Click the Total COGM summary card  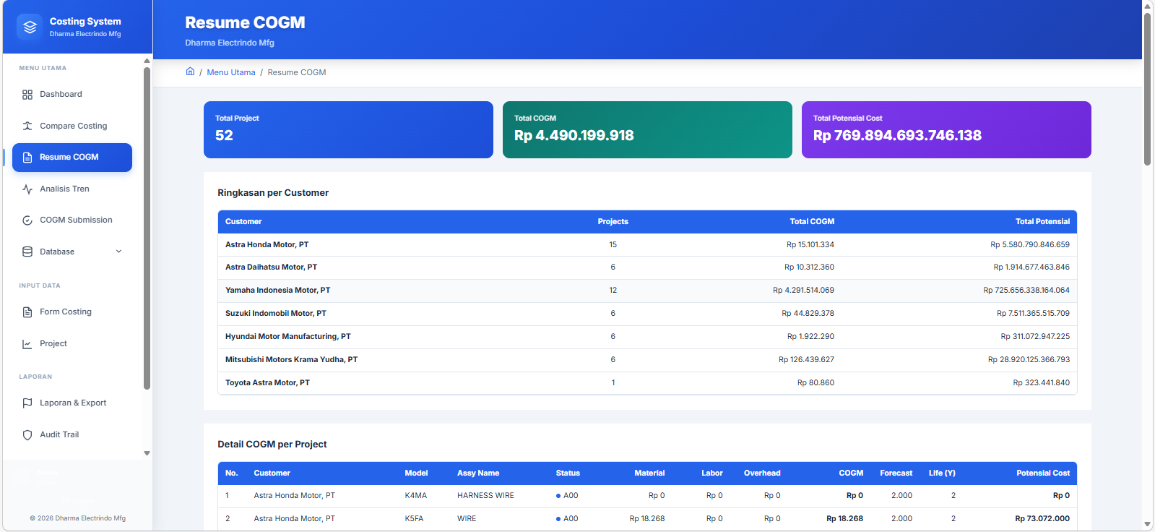click(x=647, y=129)
